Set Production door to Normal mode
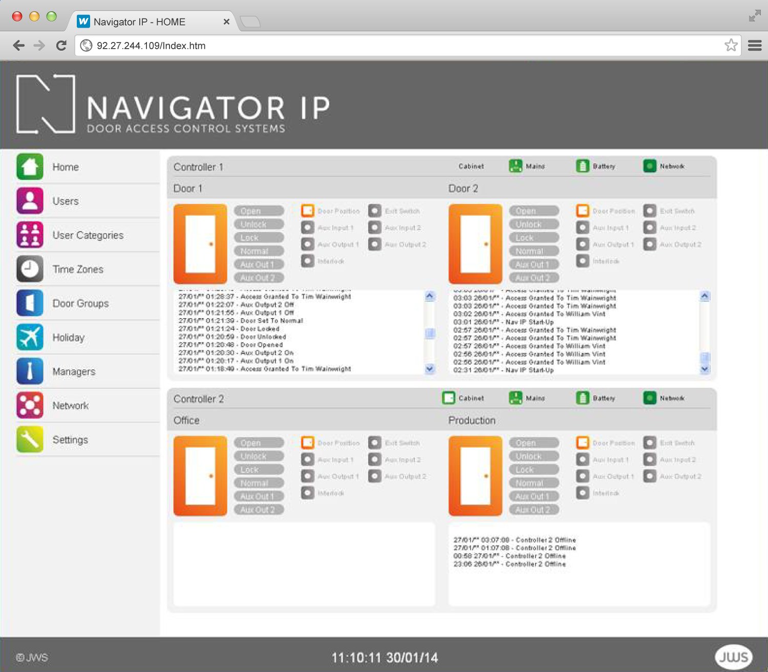768x672 pixels. 534,483
